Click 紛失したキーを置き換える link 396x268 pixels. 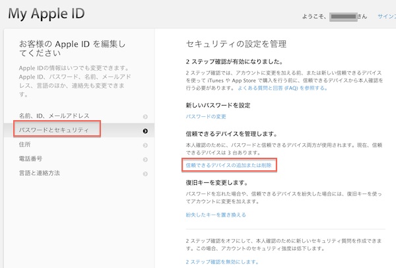click(216, 215)
